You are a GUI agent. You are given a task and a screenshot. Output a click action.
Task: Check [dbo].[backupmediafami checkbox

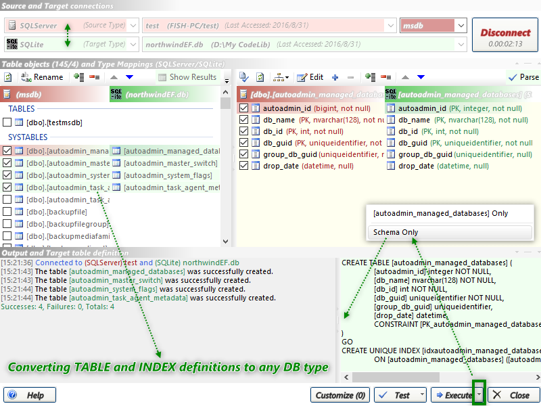coord(7,235)
